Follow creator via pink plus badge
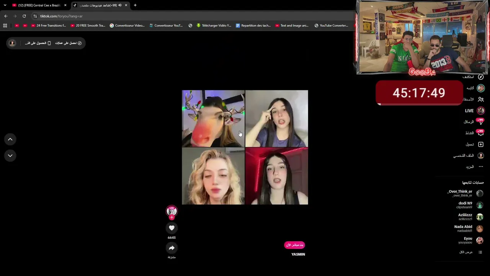The height and width of the screenshot is (276, 490). pos(171,217)
